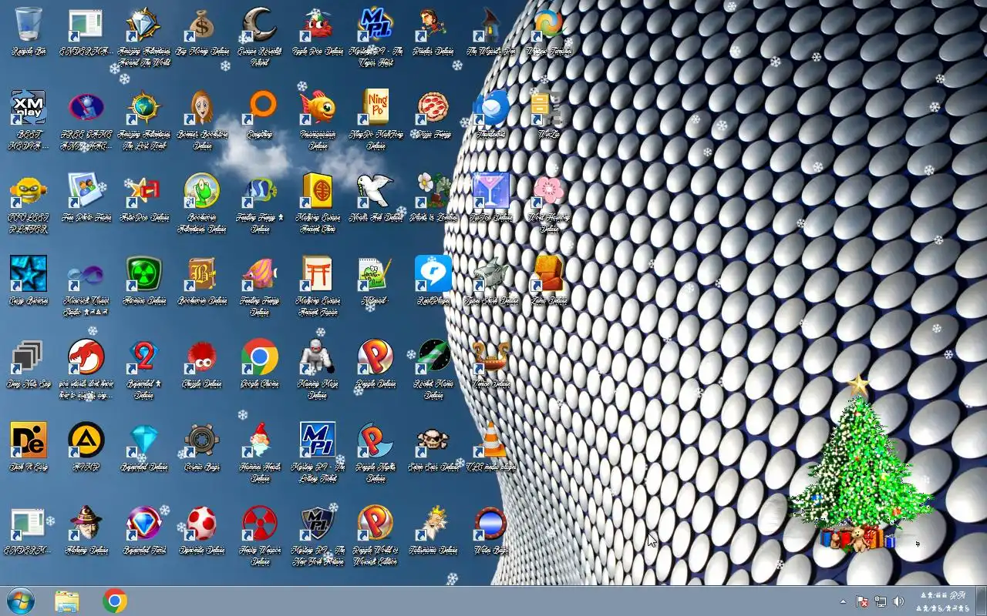Viewport: 987px width, 616px height.
Task: Launch AstroPop Deluxe game
Action: point(144,191)
